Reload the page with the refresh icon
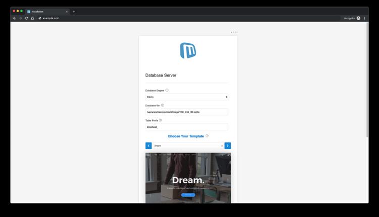 [26, 18]
